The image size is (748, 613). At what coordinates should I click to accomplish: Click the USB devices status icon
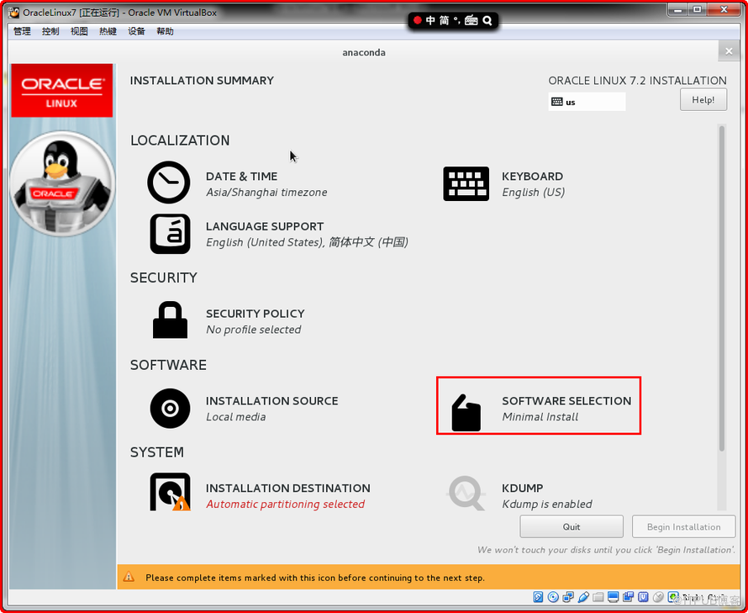click(x=583, y=597)
